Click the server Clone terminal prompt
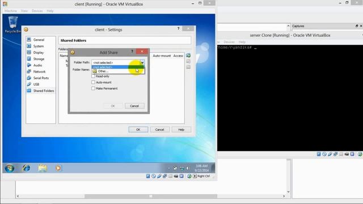 tap(237, 48)
